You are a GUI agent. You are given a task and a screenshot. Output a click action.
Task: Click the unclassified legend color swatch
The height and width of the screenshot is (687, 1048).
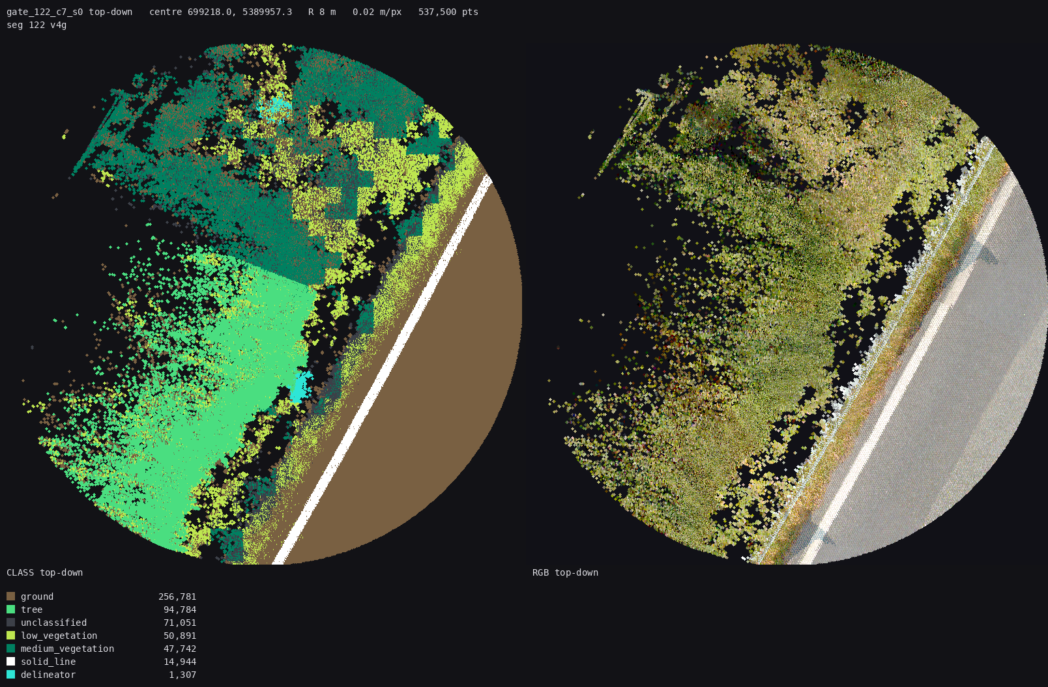tap(10, 623)
